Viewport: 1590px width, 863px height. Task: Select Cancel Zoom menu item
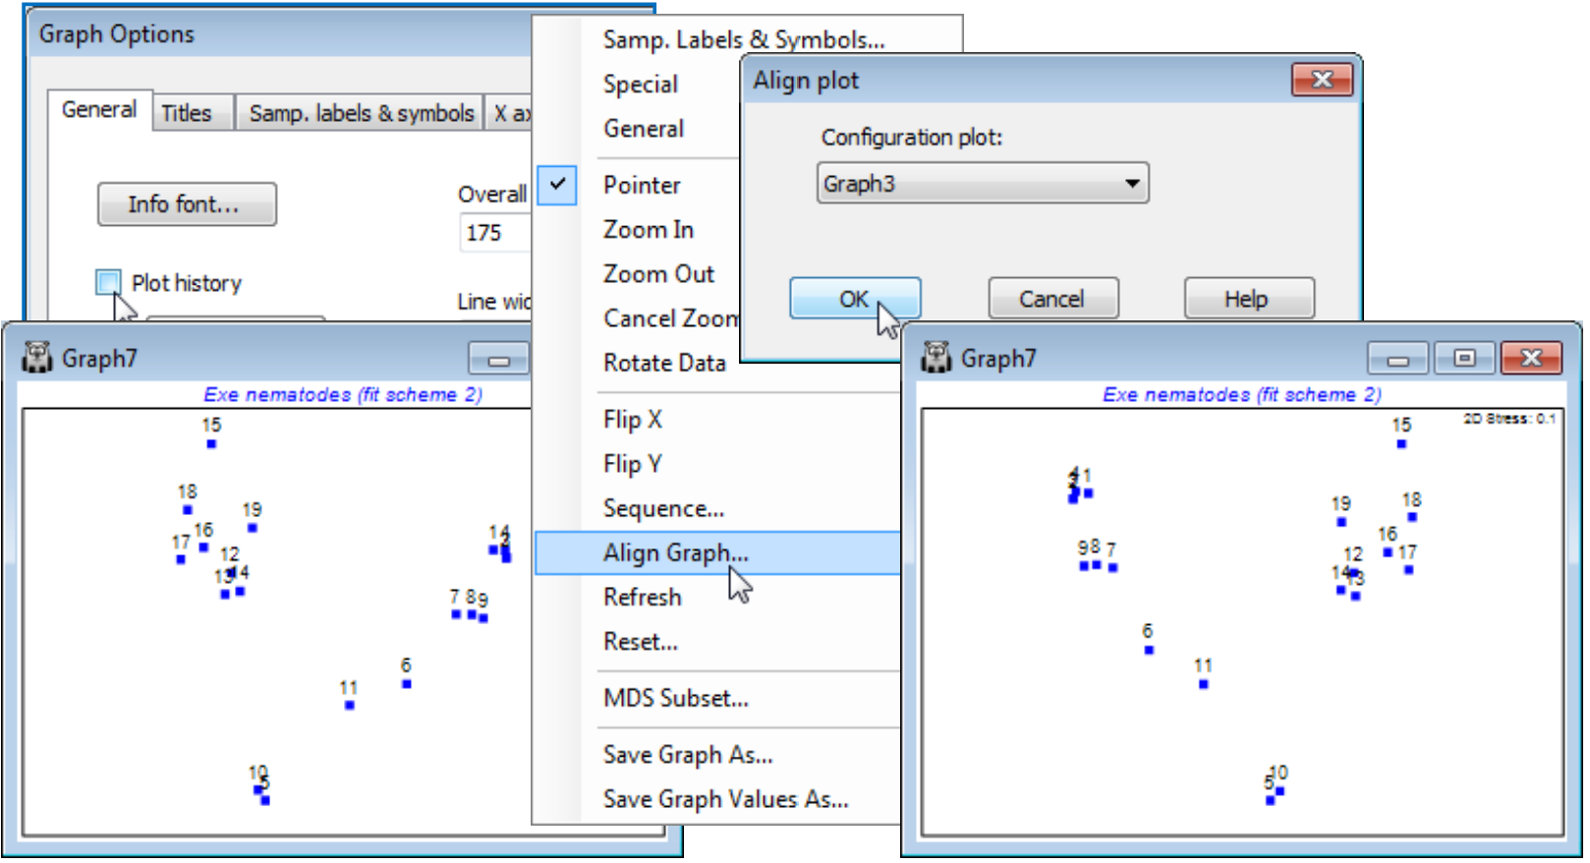pyautogui.click(x=670, y=318)
